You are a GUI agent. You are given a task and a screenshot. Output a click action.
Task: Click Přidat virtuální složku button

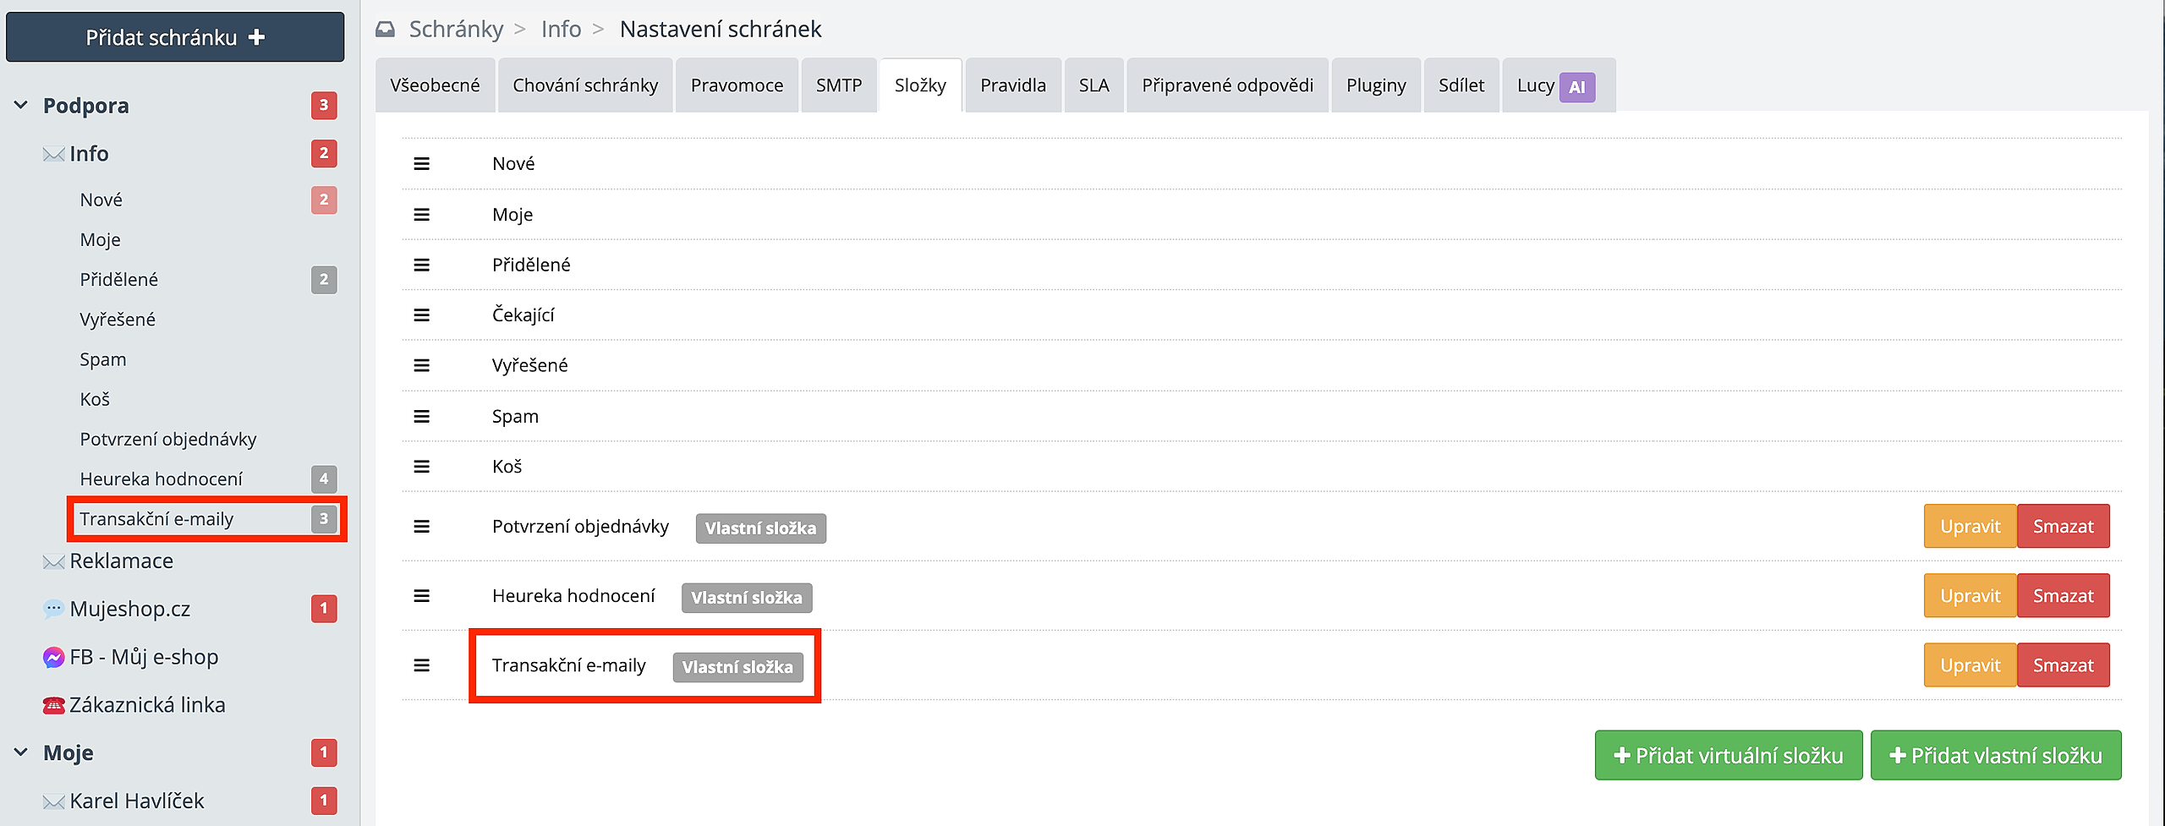1729,755
